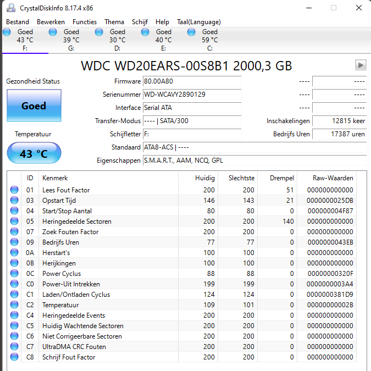The width and height of the screenshot is (371, 371).
Task: Click status orb of Zoek Fouten Factor row
Action: pyautogui.click(x=14, y=231)
